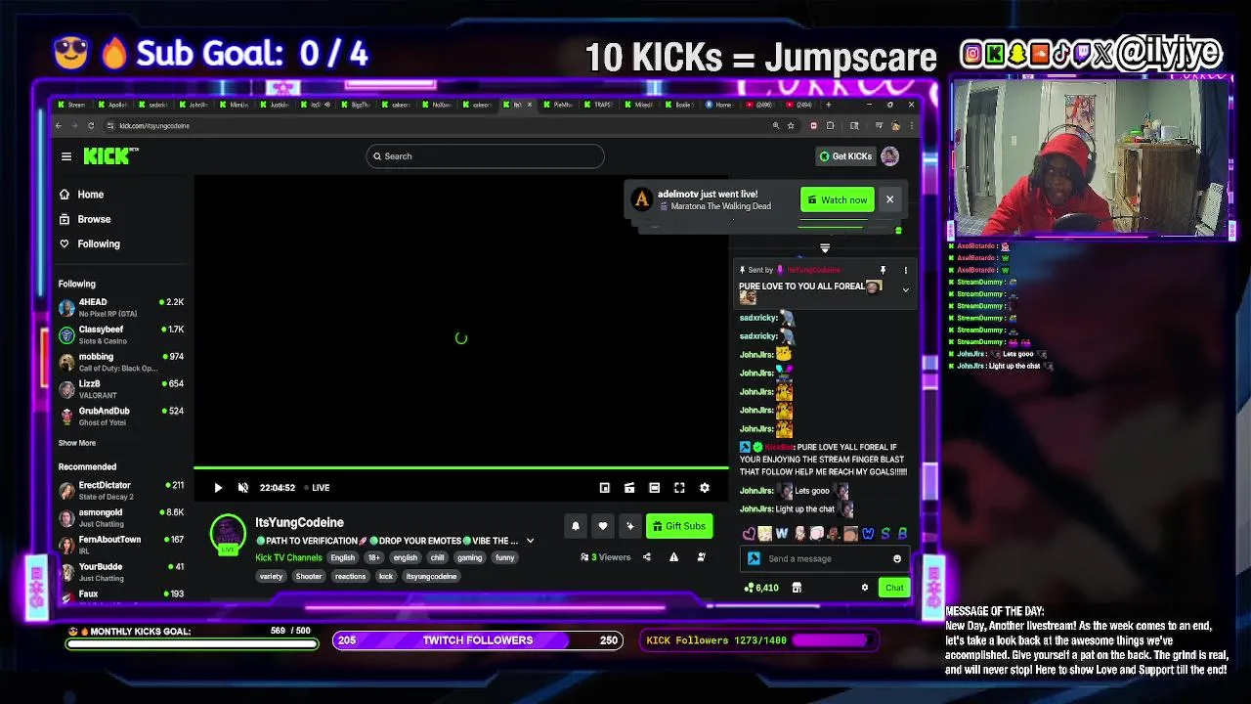Select the funny tag
1251x704 pixels.
point(504,557)
